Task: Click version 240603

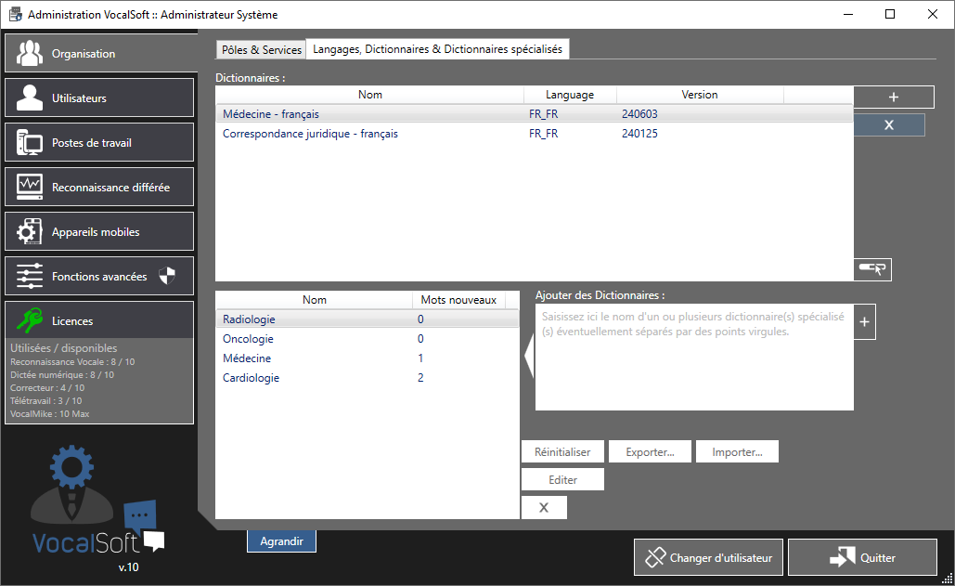Action: click(639, 114)
